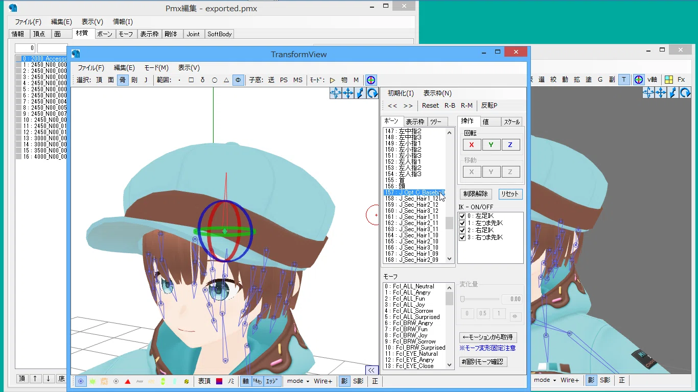Click the colored gizmo circle toolbar icon

371,80
